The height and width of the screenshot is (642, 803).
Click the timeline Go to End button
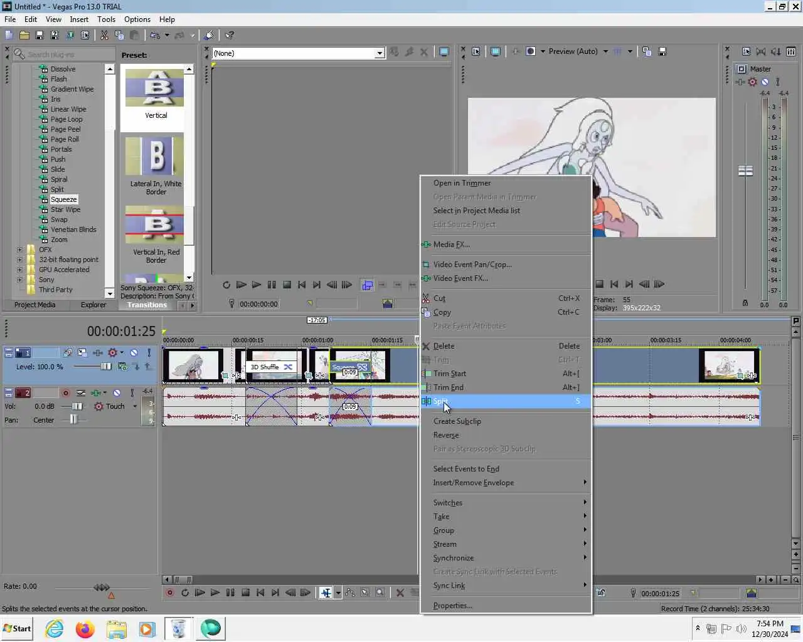(275, 592)
